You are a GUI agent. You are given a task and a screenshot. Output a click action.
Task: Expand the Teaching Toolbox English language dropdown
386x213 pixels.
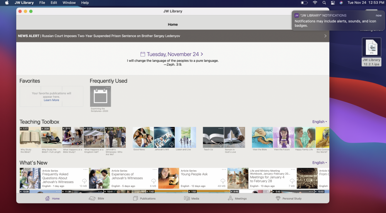click(x=320, y=122)
